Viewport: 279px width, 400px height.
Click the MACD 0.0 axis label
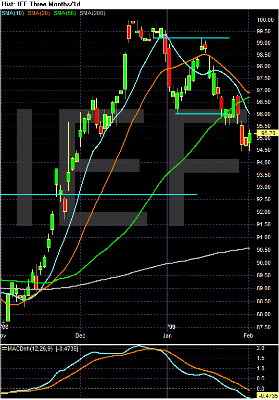tap(261, 389)
